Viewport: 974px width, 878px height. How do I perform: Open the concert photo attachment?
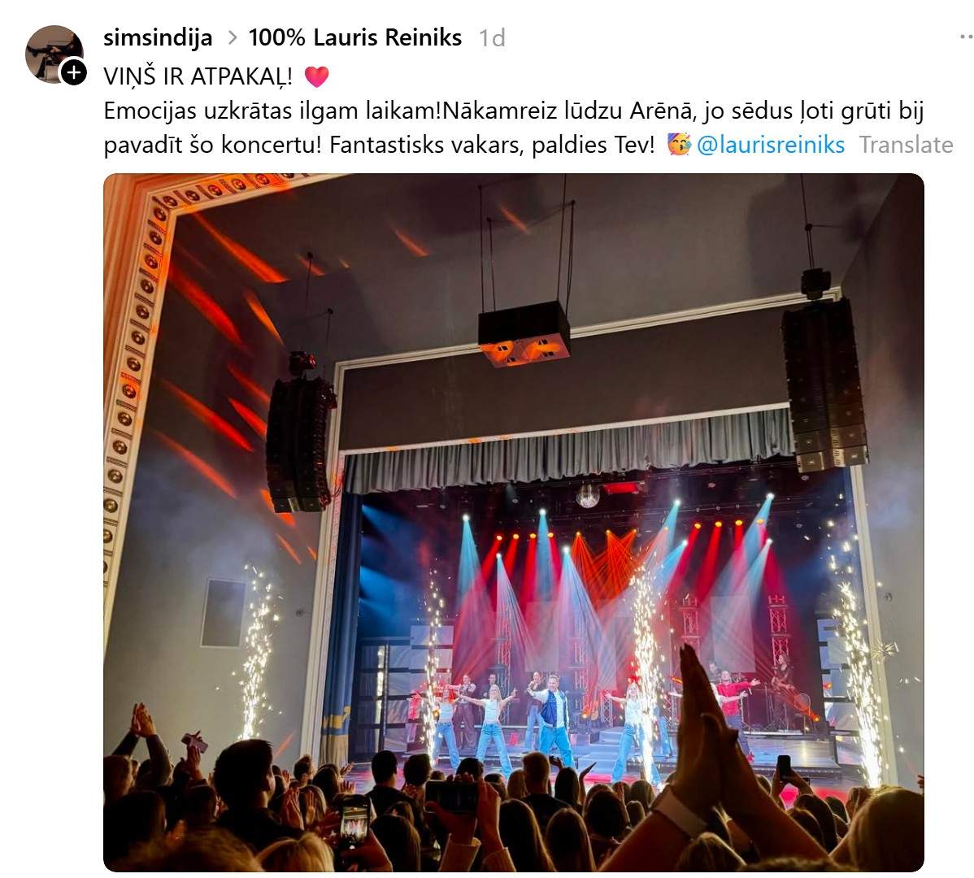514,522
